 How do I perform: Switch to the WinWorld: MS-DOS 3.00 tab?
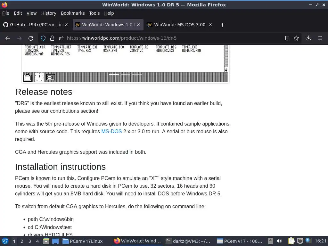coord(180,25)
